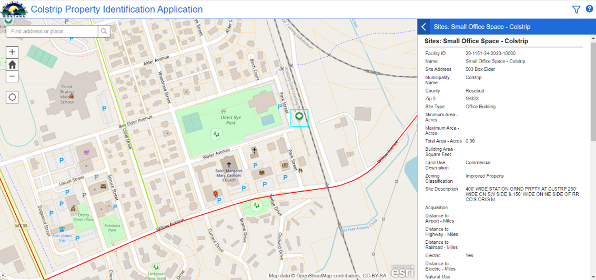Click the library book icon near Park Street
Screen dimensions: 596x280
(x=261, y=173)
